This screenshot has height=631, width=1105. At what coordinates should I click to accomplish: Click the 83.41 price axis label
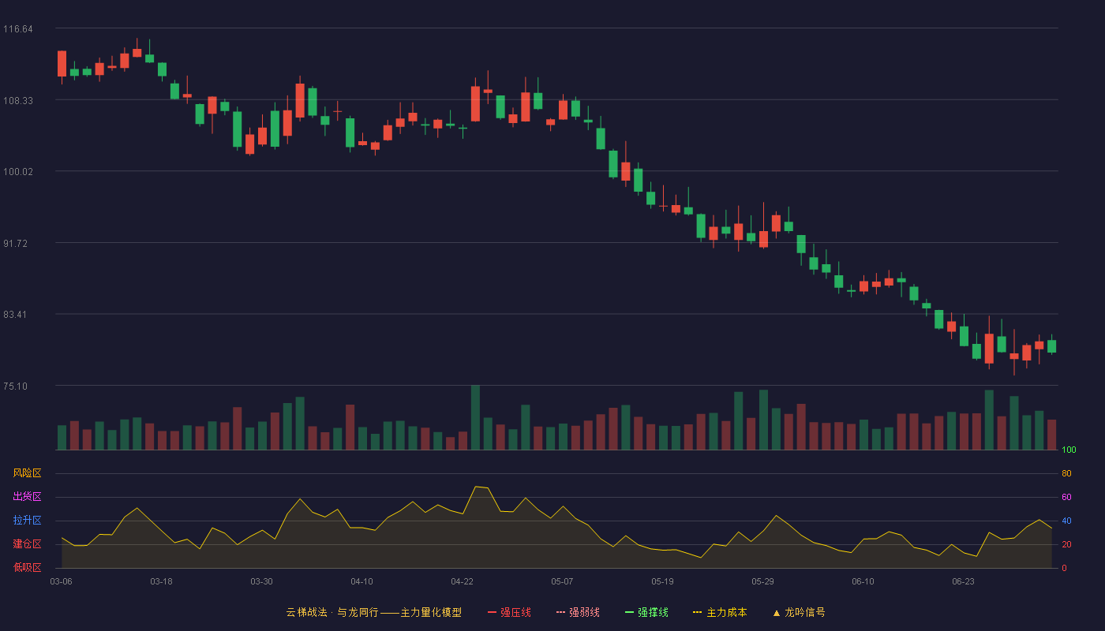[x=16, y=315]
